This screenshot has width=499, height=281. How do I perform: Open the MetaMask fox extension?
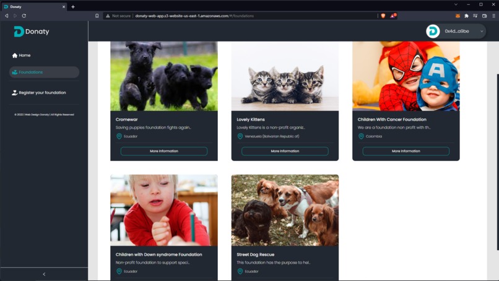458,15
